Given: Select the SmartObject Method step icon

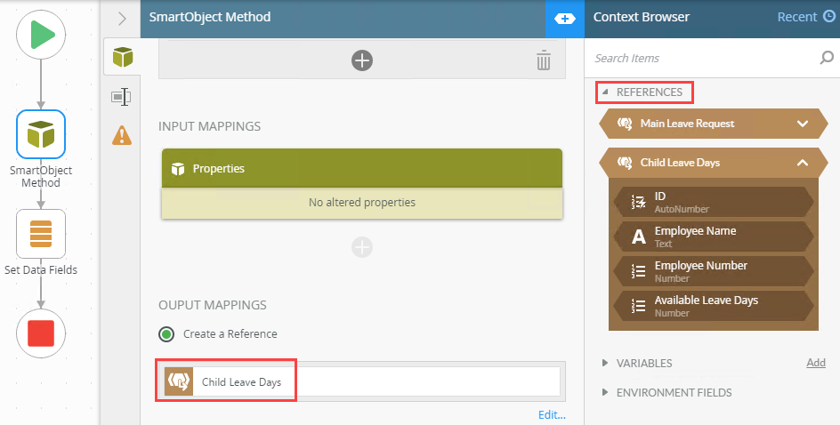Looking at the screenshot, I should (x=41, y=134).
